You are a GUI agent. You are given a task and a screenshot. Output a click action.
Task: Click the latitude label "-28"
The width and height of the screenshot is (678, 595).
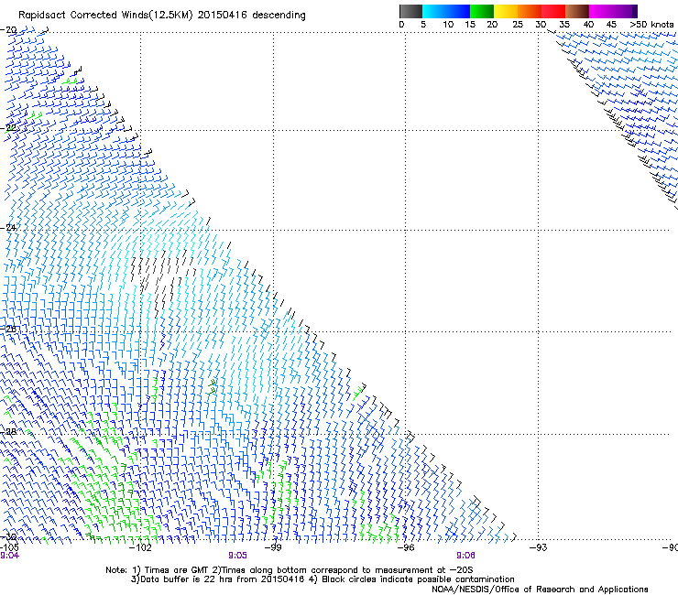(x=8, y=432)
